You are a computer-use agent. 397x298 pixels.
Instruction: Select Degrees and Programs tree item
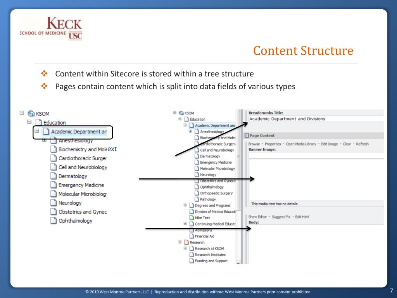coord(213,206)
